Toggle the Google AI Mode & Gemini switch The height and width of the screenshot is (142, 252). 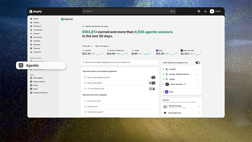tap(198, 74)
